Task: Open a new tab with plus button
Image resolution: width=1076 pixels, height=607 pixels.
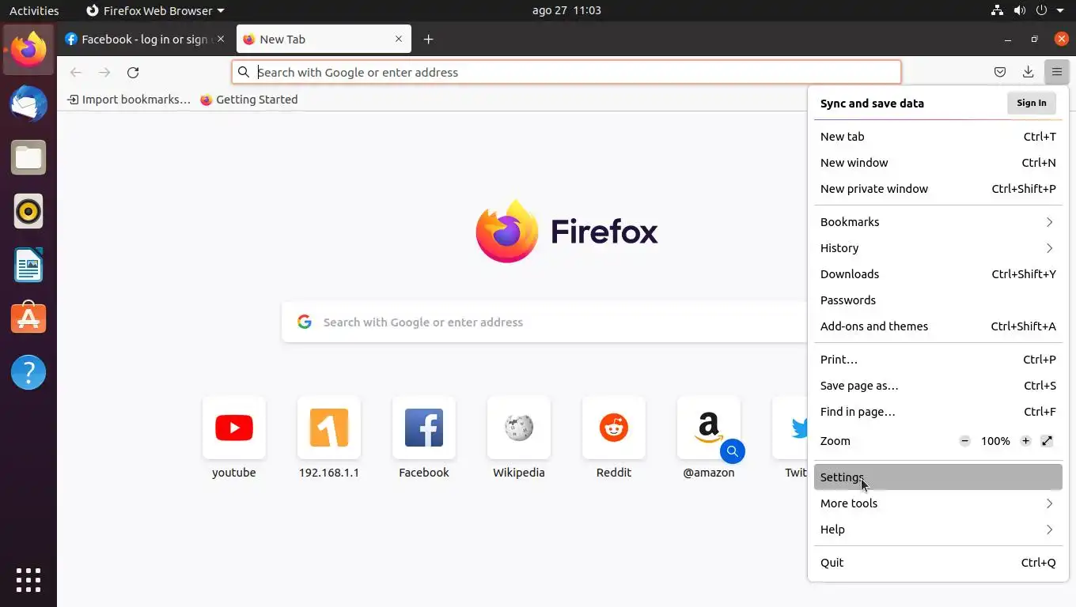Action: click(428, 39)
